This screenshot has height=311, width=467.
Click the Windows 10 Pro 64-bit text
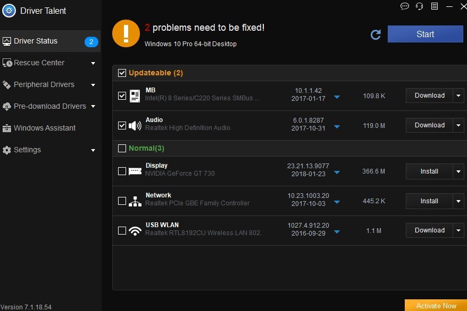(x=190, y=44)
